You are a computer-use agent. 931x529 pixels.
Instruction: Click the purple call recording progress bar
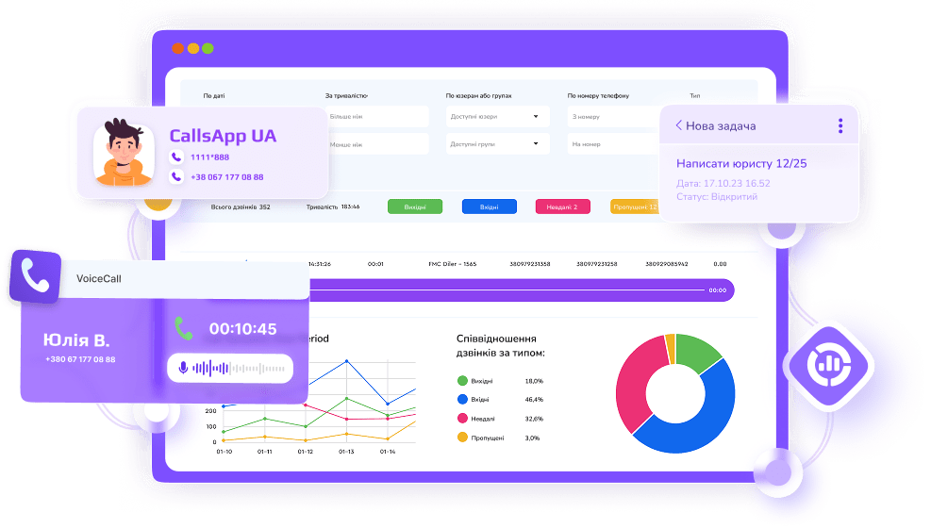pyautogui.click(x=519, y=290)
